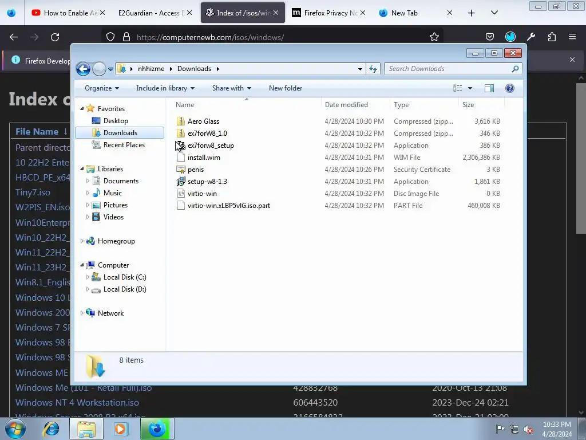
Task: Select the setup-w8-1.3 installer icon
Action: click(x=181, y=182)
